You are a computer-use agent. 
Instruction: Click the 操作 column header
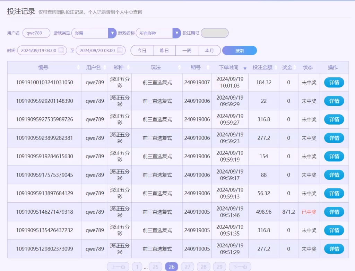tap(332, 67)
